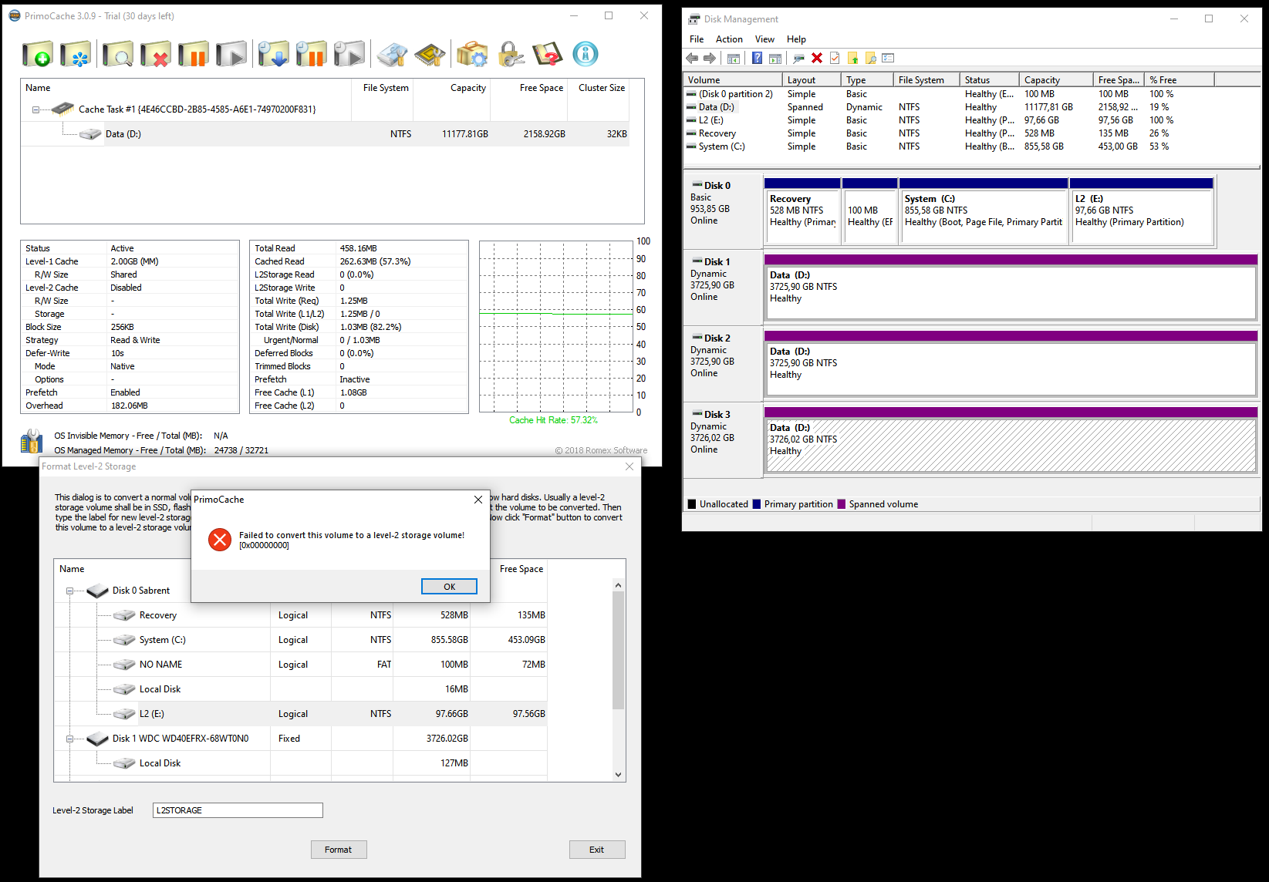Select the Data (D:) spanned volume on Disk 1

tap(1011, 287)
